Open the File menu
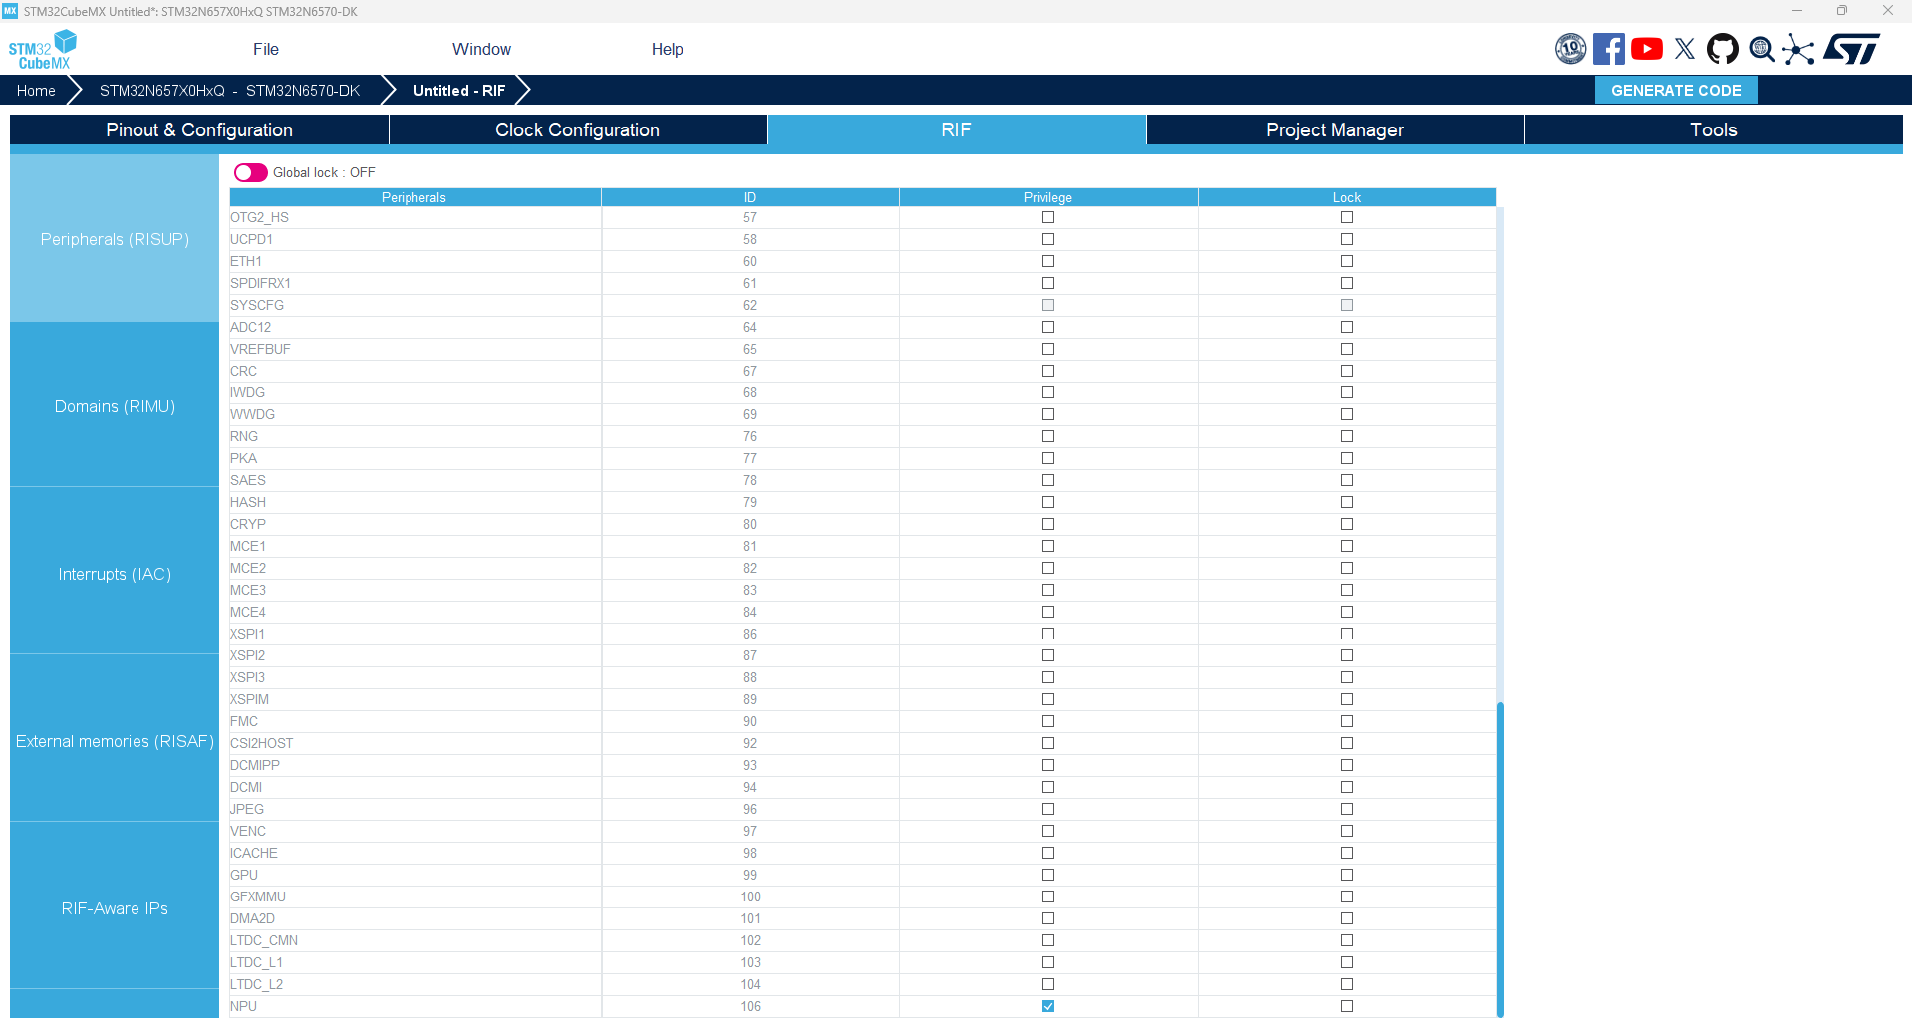This screenshot has width=1912, height=1023. 266,49
